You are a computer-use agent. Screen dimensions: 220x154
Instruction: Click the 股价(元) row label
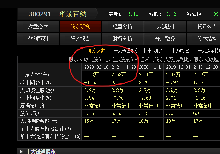point(30,113)
